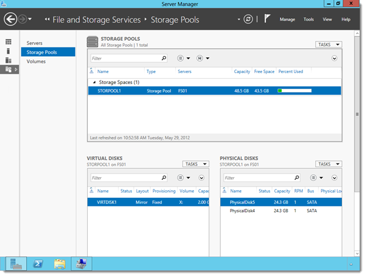365x276 pixels.
Task: Open Physical Disks TASKS dropdown
Action: click(328, 164)
